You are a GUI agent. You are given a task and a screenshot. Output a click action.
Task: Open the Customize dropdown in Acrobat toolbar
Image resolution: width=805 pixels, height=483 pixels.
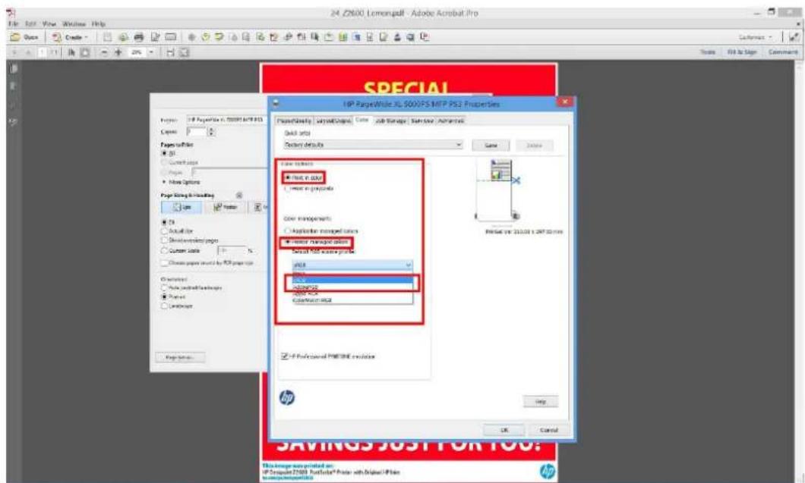(x=755, y=37)
